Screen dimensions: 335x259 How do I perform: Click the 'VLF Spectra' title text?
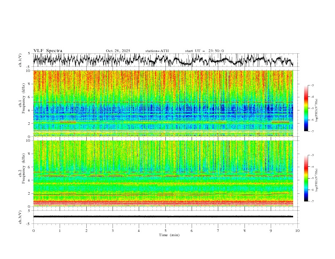pos(48,51)
